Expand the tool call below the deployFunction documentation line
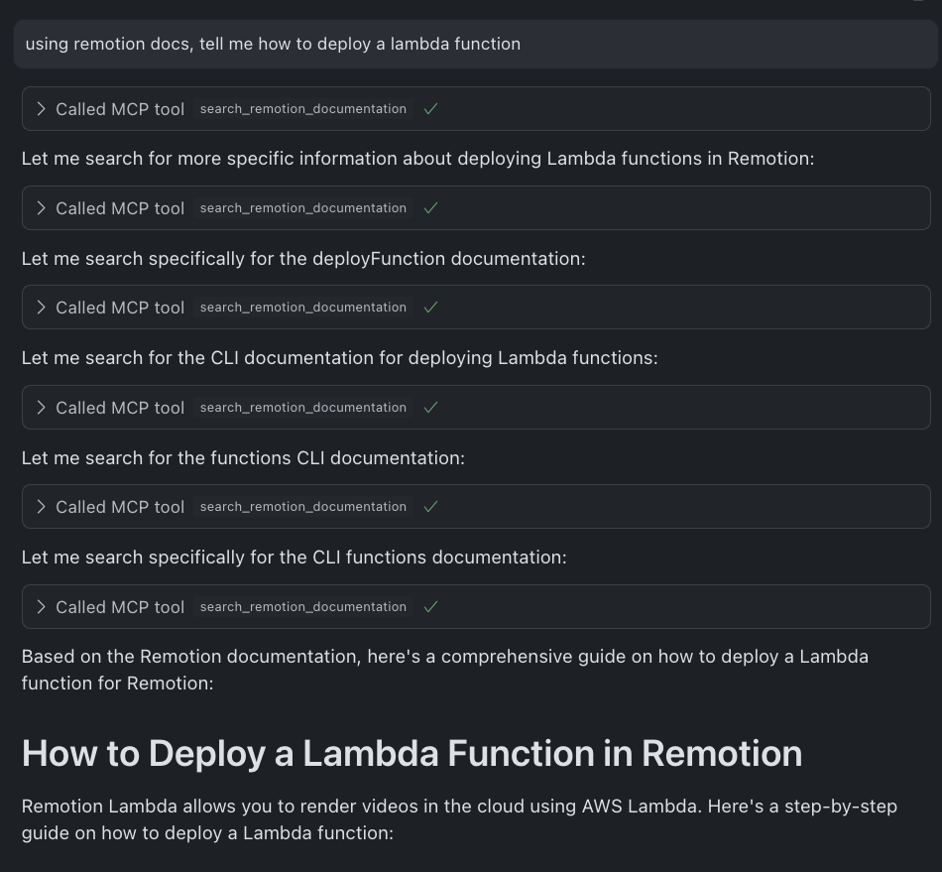The height and width of the screenshot is (872, 942). 41,308
